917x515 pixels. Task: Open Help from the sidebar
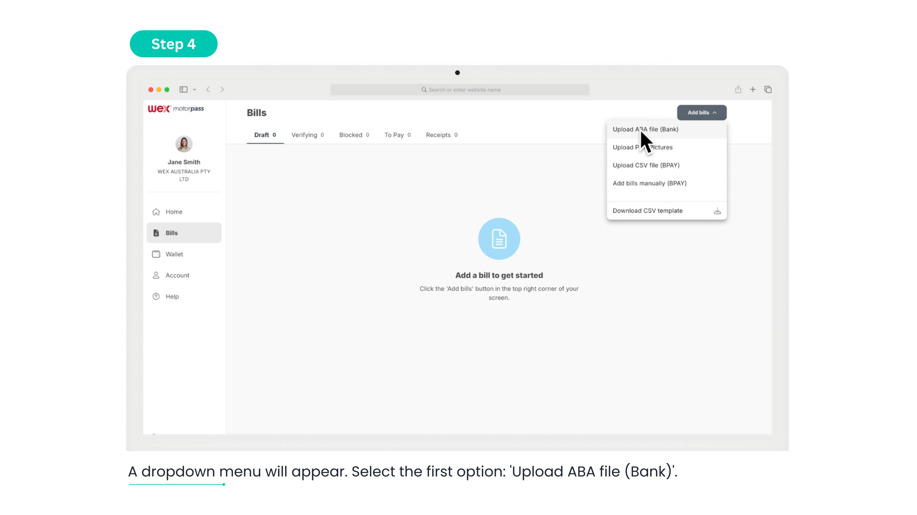[x=172, y=296]
